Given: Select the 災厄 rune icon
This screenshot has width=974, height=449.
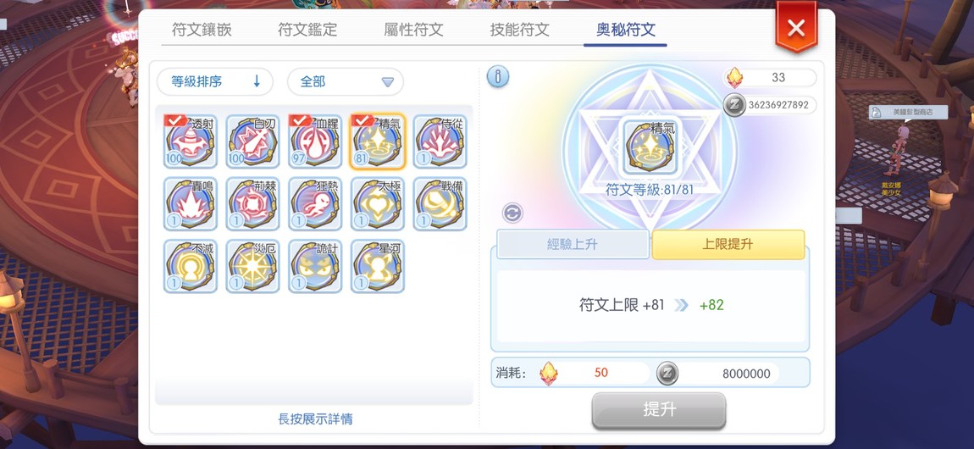Looking at the screenshot, I should (253, 266).
